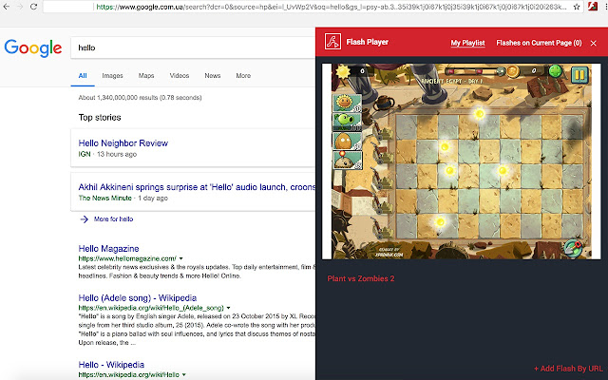Open Plant vs Zombies 2 playlist entry

point(361,278)
